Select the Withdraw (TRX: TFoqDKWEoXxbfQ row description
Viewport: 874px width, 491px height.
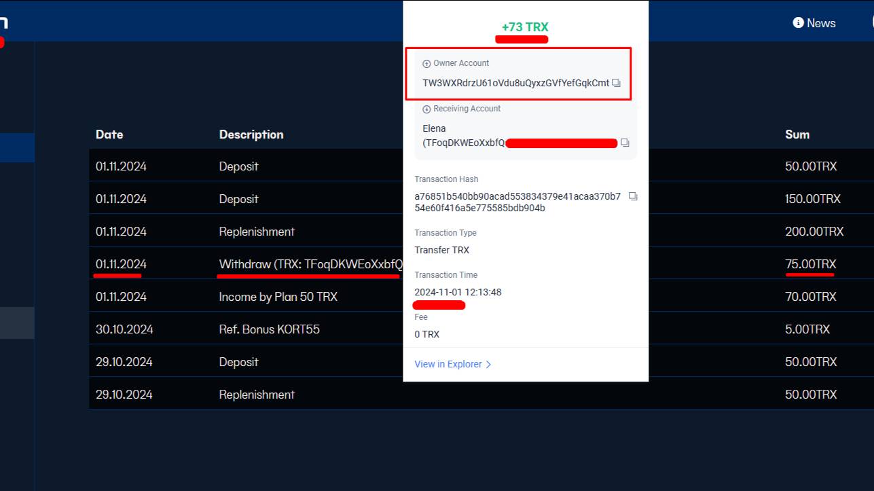pyautogui.click(x=310, y=264)
